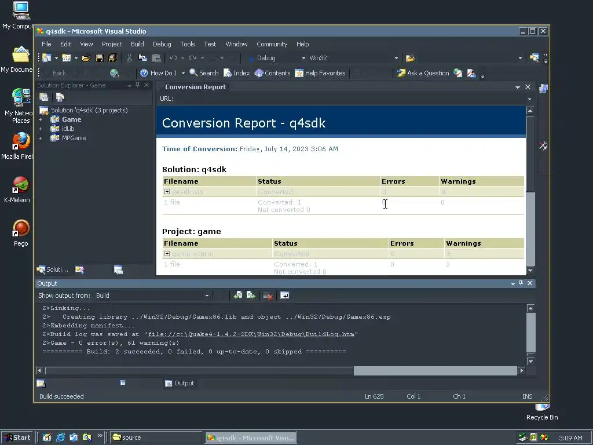Click Internet Explorer quick launch icon
The image size is (593, 445).
[x=60, y=437]
